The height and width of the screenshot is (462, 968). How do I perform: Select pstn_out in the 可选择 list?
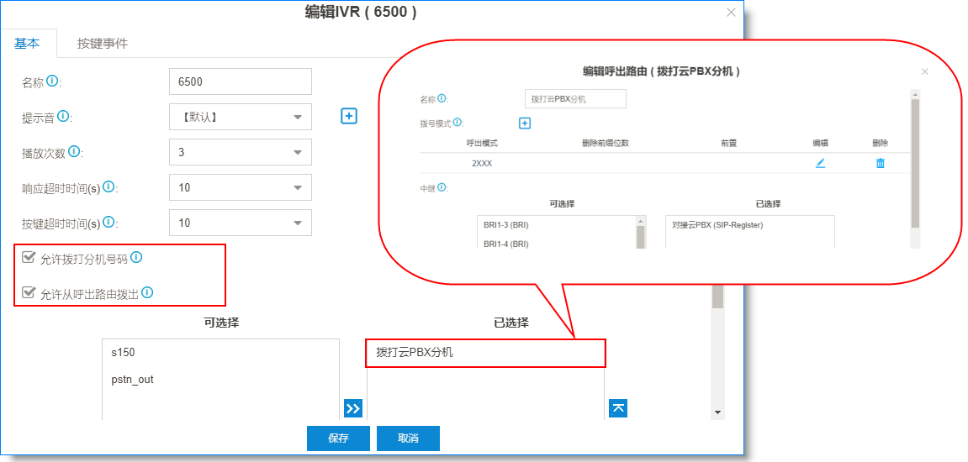click(x=132, y=380)
